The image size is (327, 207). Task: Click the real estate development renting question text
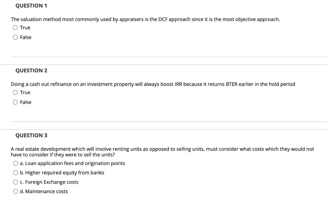[163, 152]
